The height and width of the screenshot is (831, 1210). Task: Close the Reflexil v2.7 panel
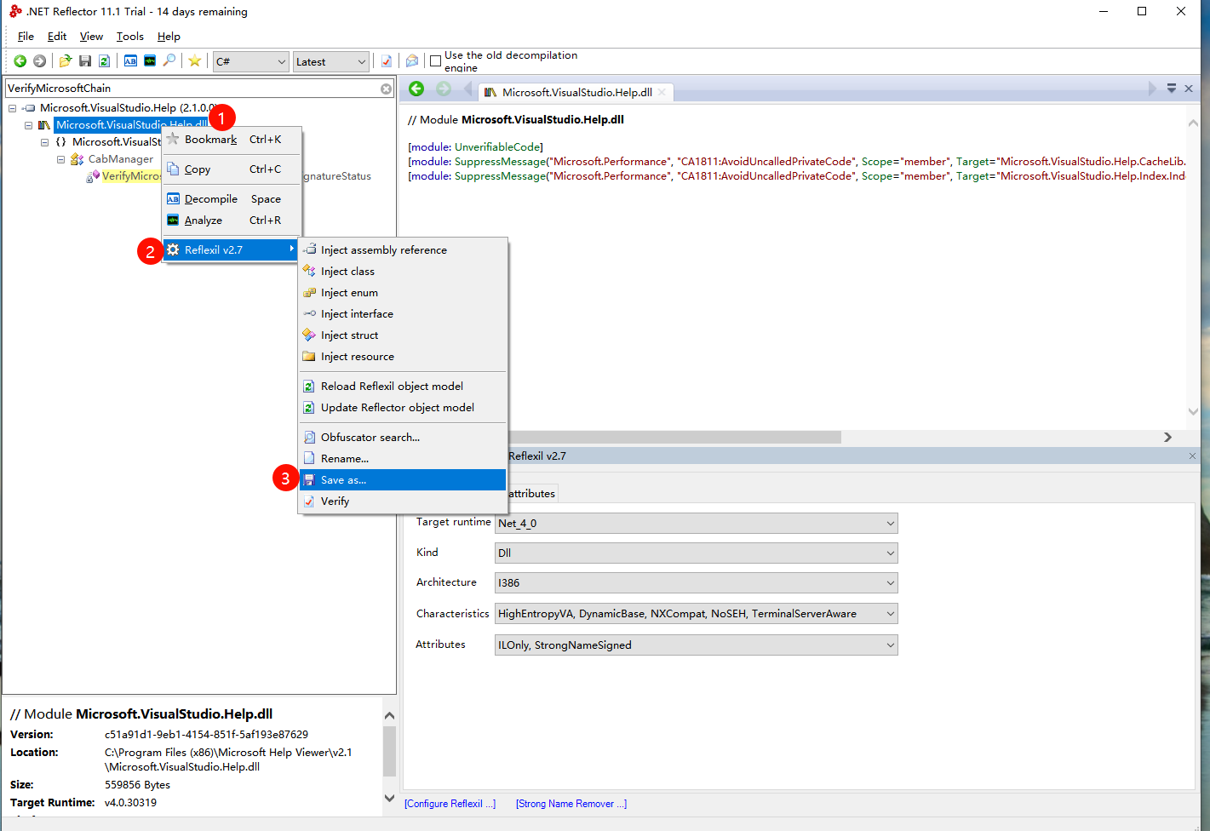tap(1192, 456)
